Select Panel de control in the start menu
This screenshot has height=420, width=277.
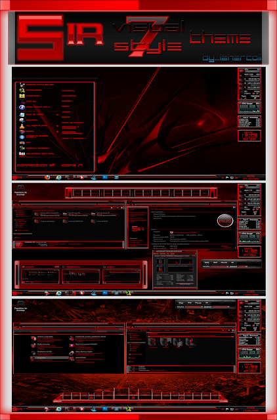pyautogui.click(x=73, y=123)
